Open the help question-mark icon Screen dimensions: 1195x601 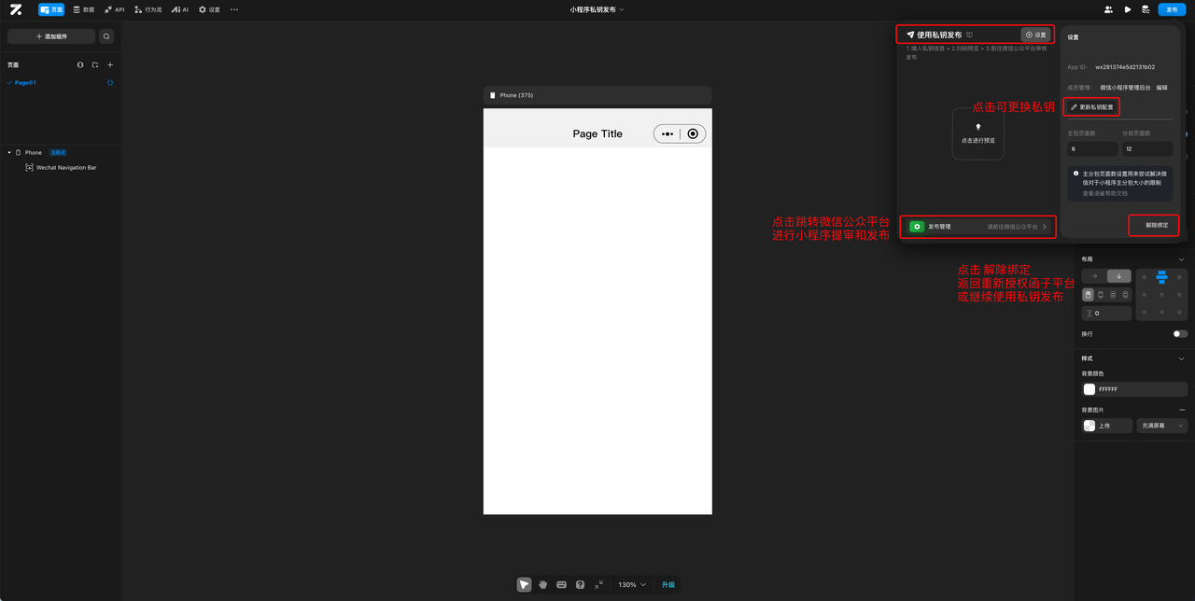[x=580, y=584]
